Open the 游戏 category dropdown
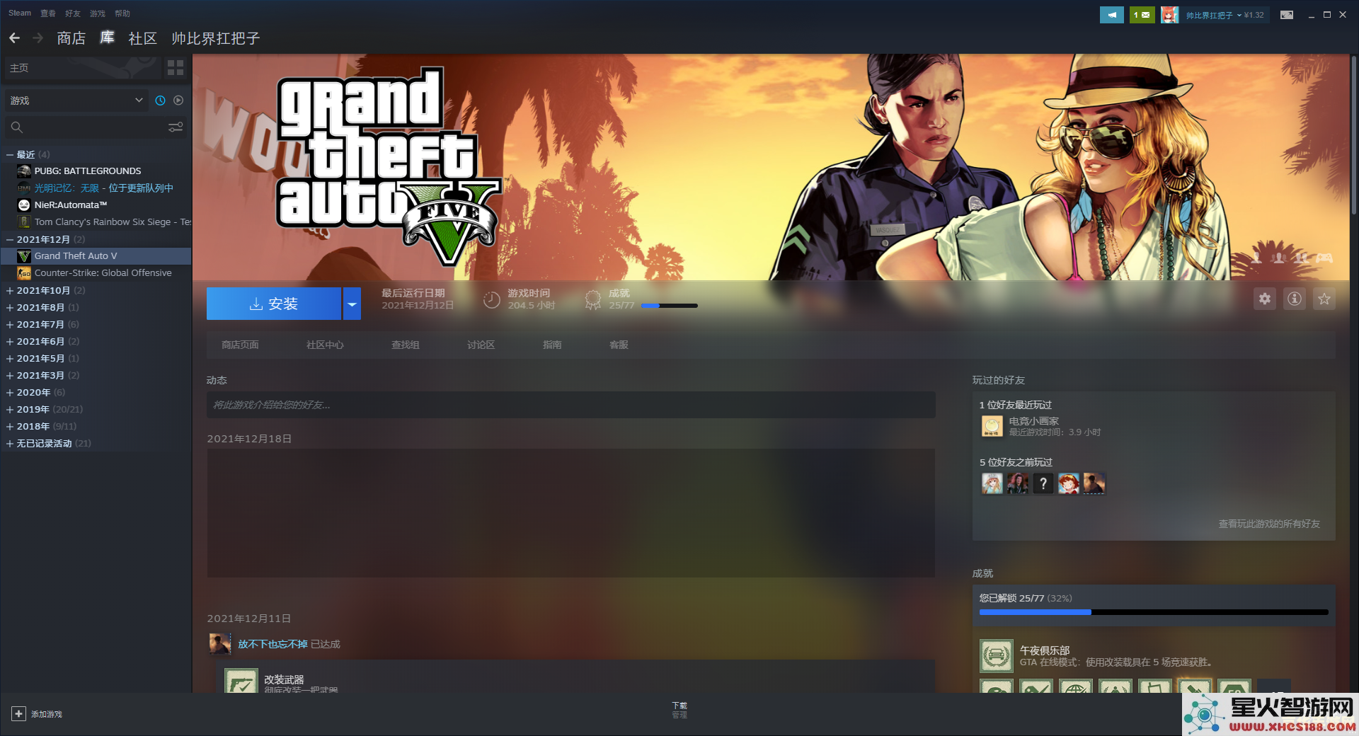This screenshot has height=736, width=1359. pos(76,100)
